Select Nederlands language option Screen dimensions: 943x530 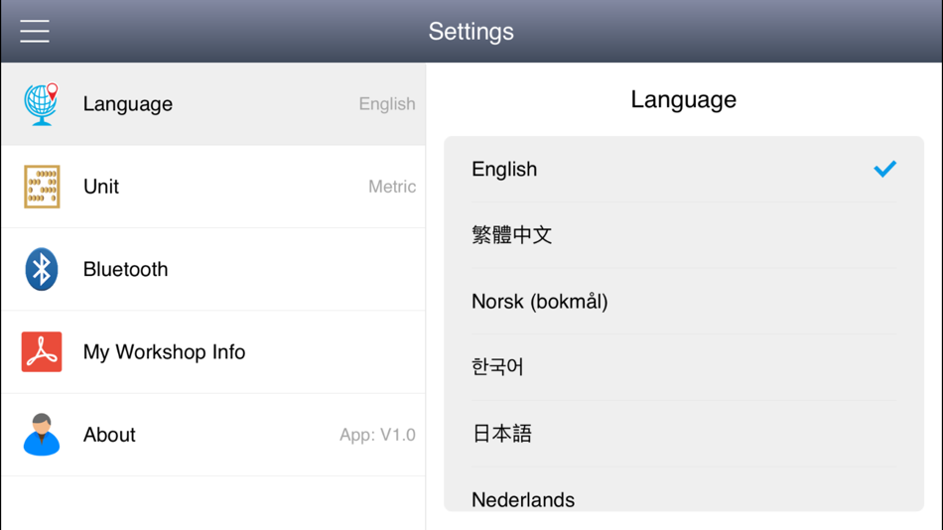[x=684, y=489]
